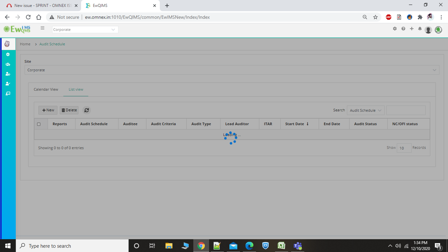Click the Delete button
448x252 pixels.
coord(69,110)
